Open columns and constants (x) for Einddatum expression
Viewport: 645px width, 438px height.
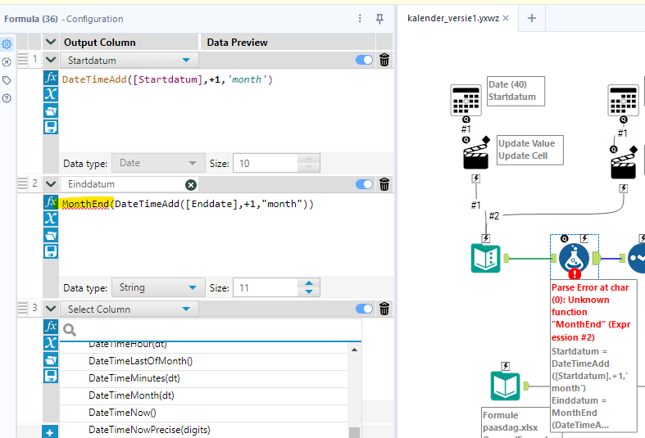[x=51, y=219]
